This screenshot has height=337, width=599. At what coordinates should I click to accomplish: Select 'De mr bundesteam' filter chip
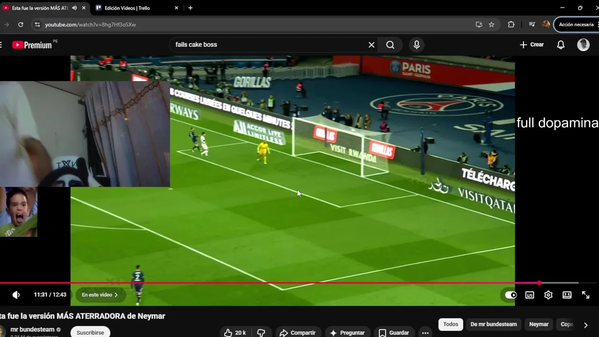[494, 324]
